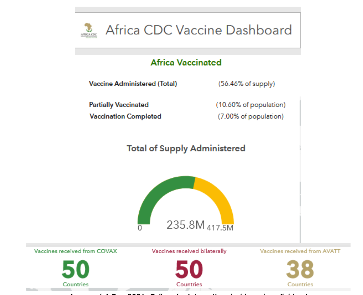
Task: Click the green 50 COVAX countries number
Action: 76,269
